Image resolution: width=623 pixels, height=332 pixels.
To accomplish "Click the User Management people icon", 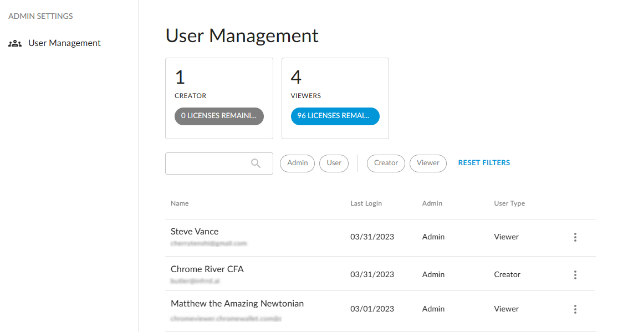I will [x=14, y=43].
